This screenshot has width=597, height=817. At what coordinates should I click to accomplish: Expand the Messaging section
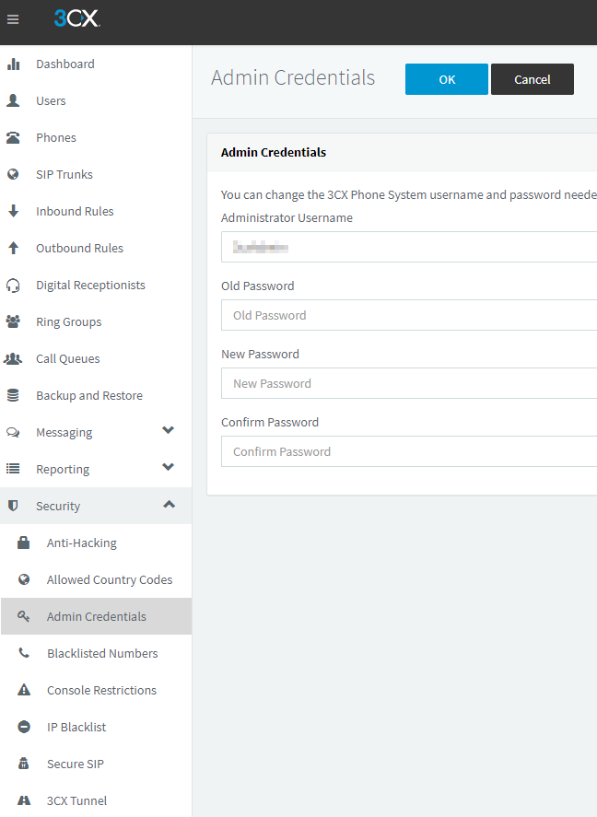(x=168, y=430)
